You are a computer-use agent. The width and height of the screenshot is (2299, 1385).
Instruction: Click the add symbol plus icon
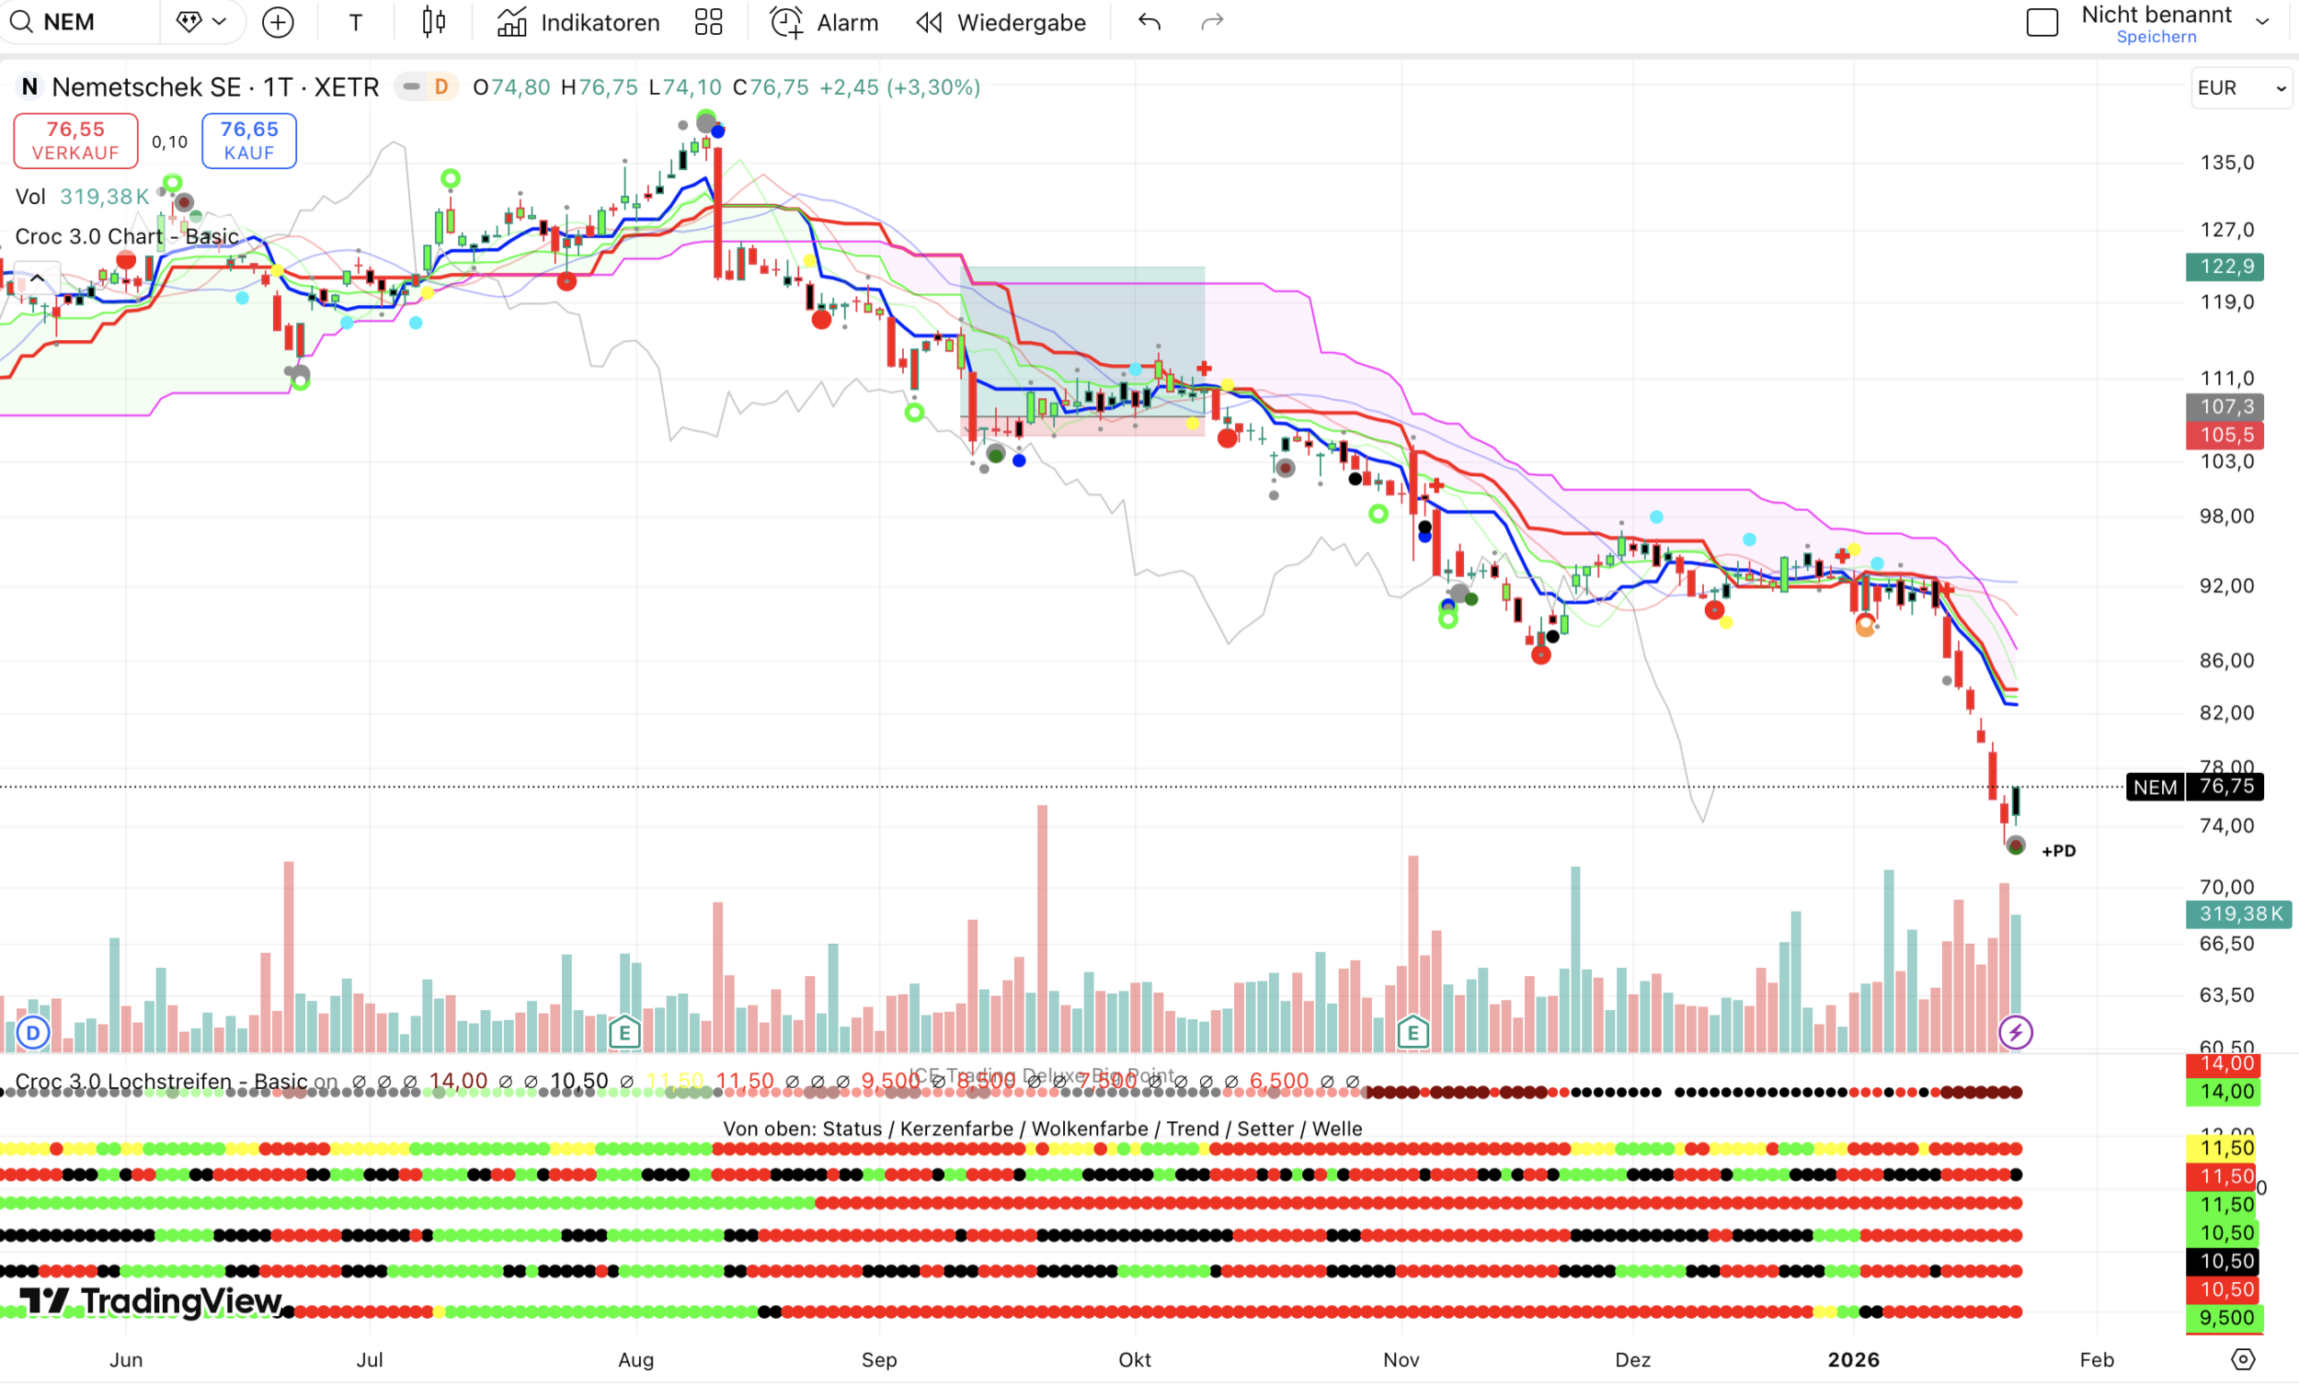click(x=278, y=22)
